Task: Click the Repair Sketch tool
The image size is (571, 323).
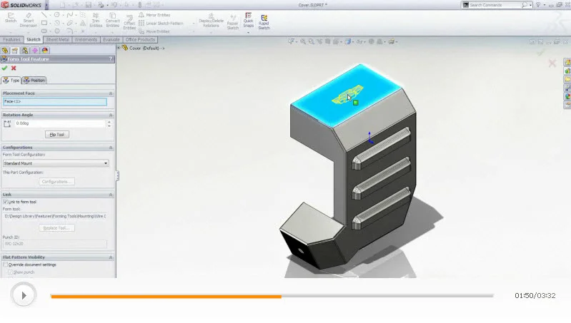Action: tap(232, 22)
